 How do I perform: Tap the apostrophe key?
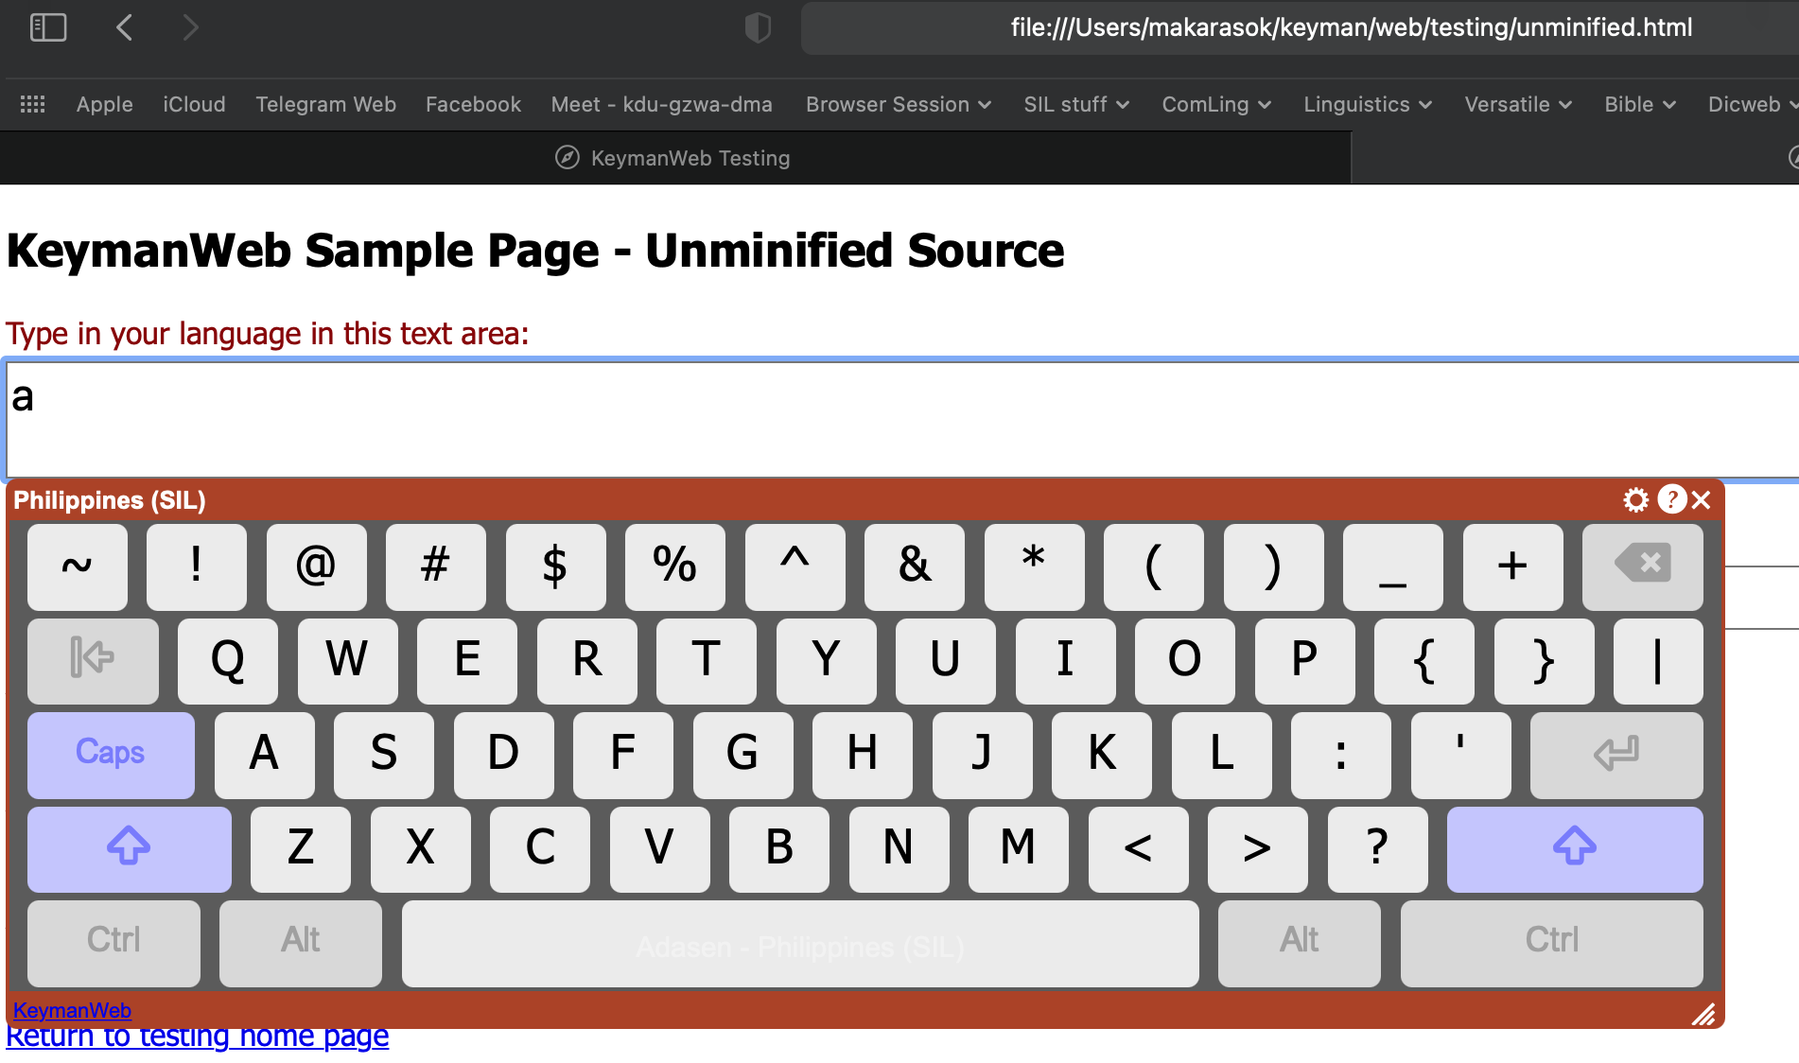tap(1460, 754)
